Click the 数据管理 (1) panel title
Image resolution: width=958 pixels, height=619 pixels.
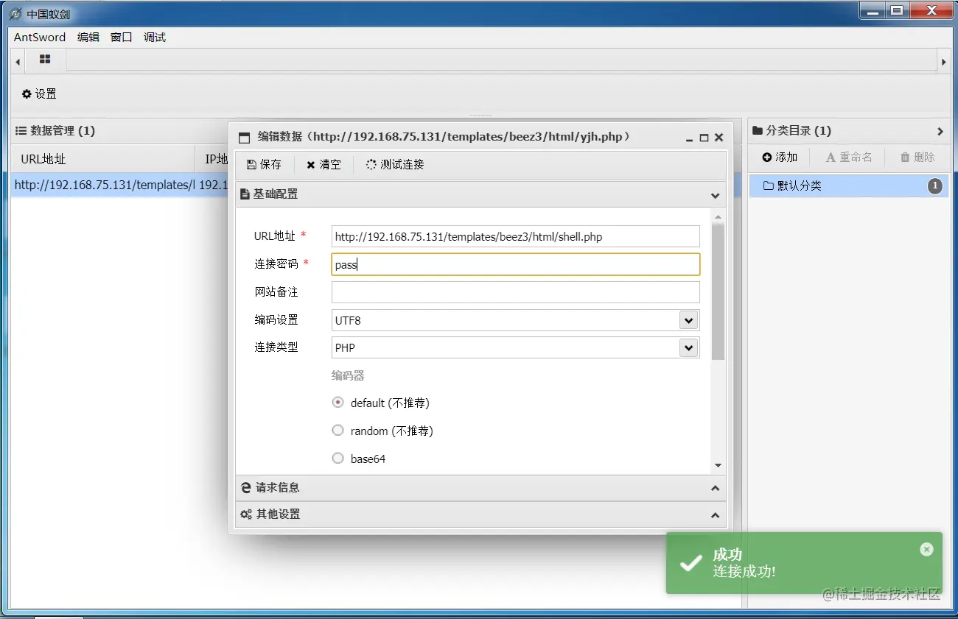coord(55,131)
